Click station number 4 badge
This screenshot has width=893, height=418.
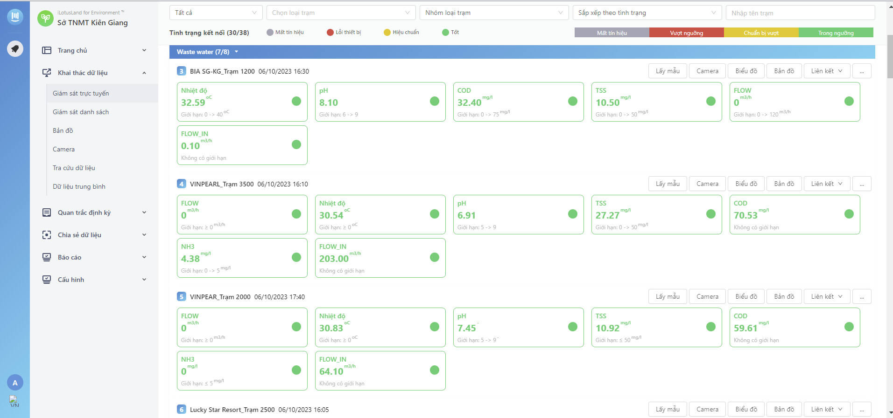pyautogui.click(x=182, y=184)
